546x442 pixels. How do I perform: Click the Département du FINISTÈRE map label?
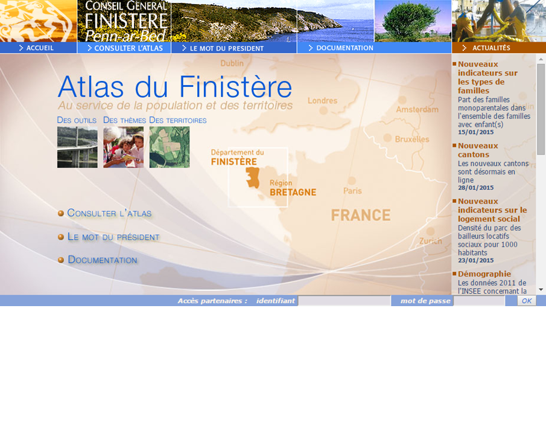click(238, 157)
